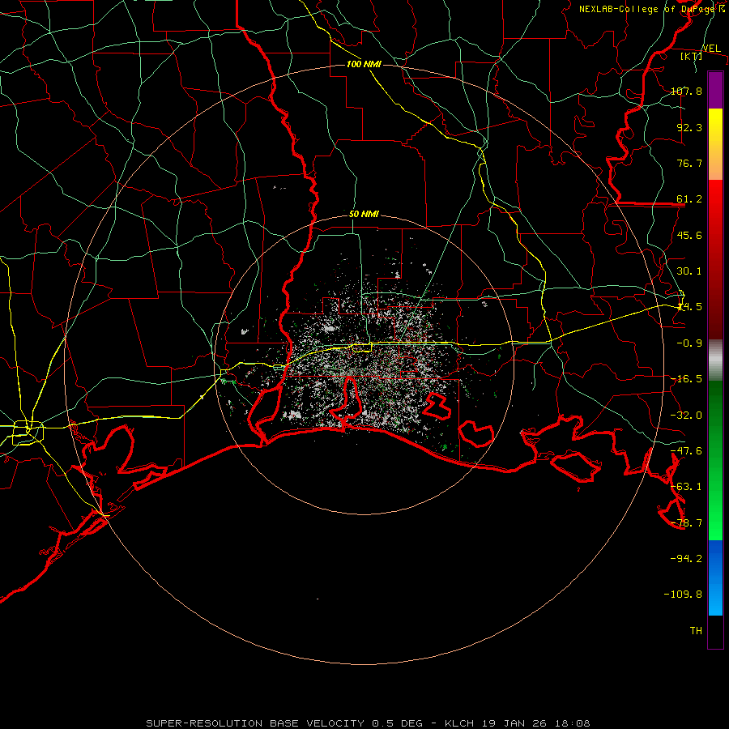Click the bright red segment of the velocity scale
This screenshot has height=729, width=729.
(x=715, y=258)
